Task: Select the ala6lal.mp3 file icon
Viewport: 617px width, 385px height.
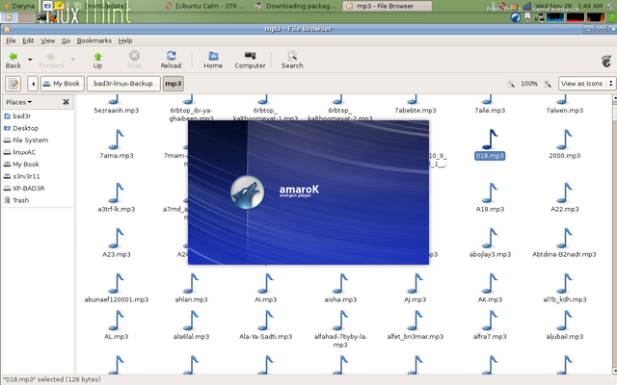Action: click(191, 321)
